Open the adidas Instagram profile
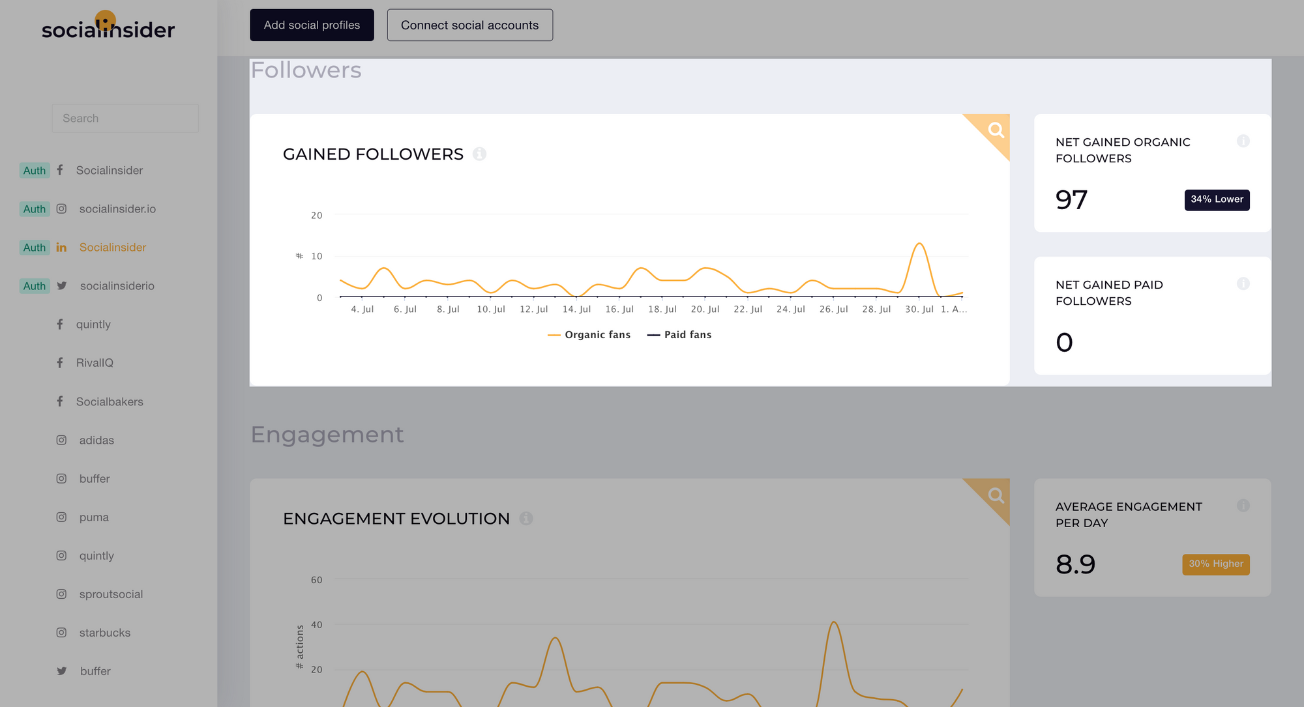The width and height of the screenshot is (1304, 707). pyautogui.click(x=96, y=440)
